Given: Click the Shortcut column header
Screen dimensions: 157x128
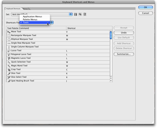Looking at the screenshot, I should [89, 28].
